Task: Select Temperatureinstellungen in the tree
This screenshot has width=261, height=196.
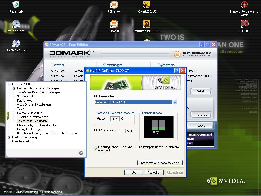Action: pos(32,121)
